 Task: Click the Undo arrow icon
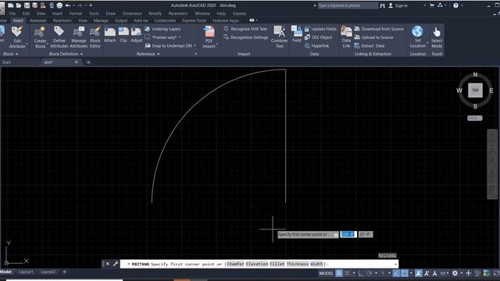(68, 5)
